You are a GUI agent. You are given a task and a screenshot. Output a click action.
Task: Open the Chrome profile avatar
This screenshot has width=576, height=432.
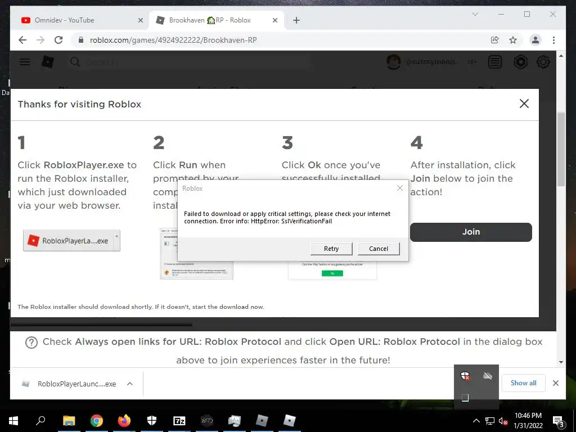[535, 40]
